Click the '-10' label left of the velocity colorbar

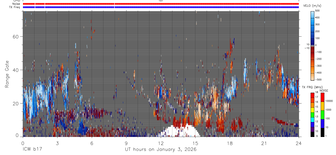tap(307, 48)
